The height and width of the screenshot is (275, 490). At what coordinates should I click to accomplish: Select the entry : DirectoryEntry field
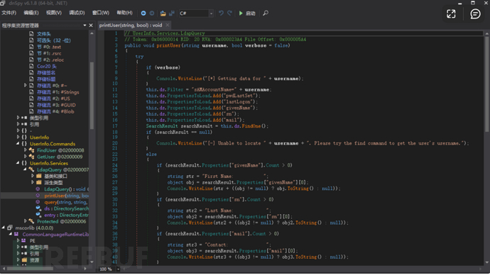[x=66, y=215]
